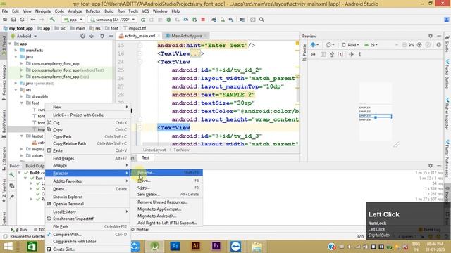
Task: Choose Find Usages from context menu
Action: 87,158
